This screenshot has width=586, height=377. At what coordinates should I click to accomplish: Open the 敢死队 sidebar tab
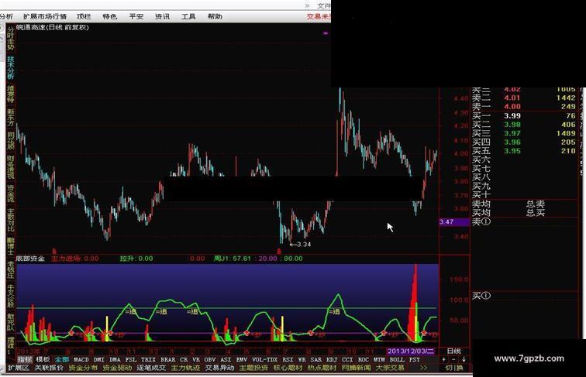tap(11, 322)
